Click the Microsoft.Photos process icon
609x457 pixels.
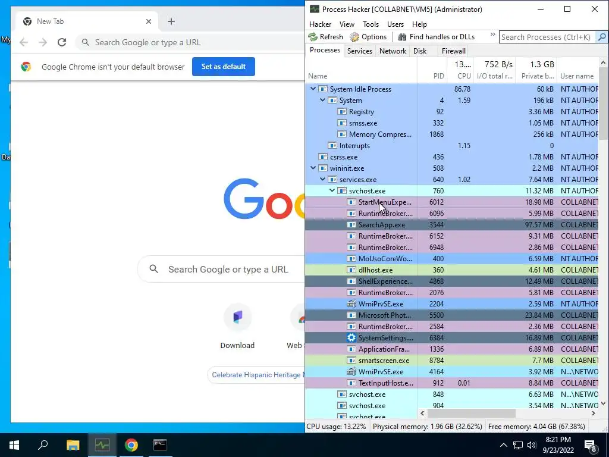point(351,315)
